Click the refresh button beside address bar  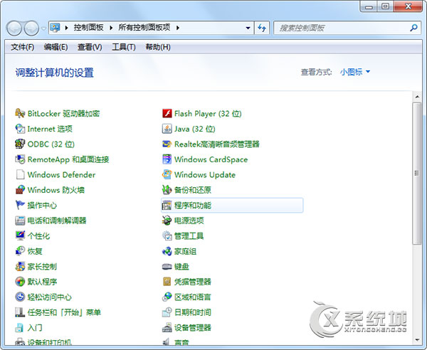[x=262, y=28]
